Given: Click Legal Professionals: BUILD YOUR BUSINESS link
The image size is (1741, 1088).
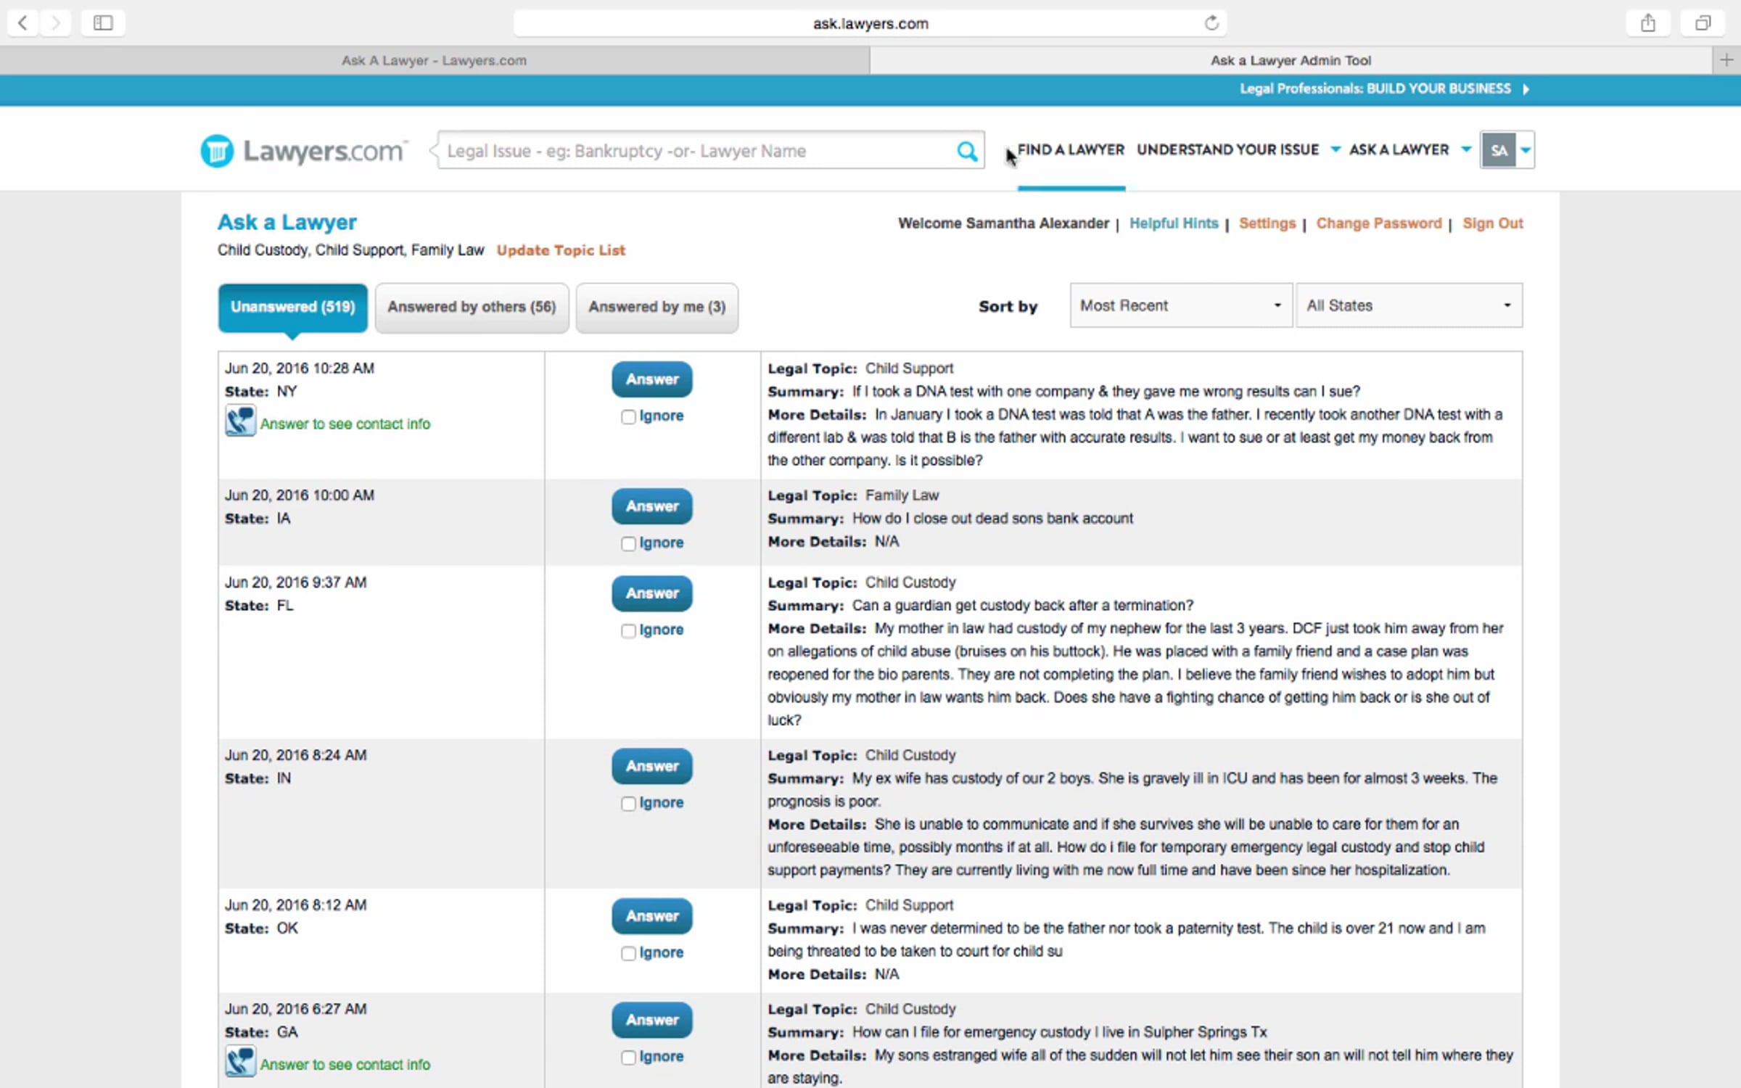Looking at the screenshot, I should coord(1375,88).
